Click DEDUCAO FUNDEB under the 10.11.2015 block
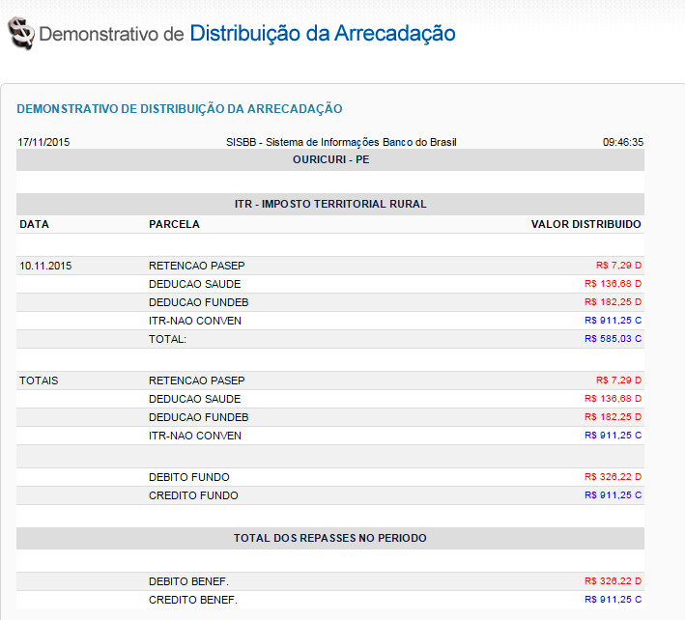Screen dimensions: 685x620 tap(198, 302)
